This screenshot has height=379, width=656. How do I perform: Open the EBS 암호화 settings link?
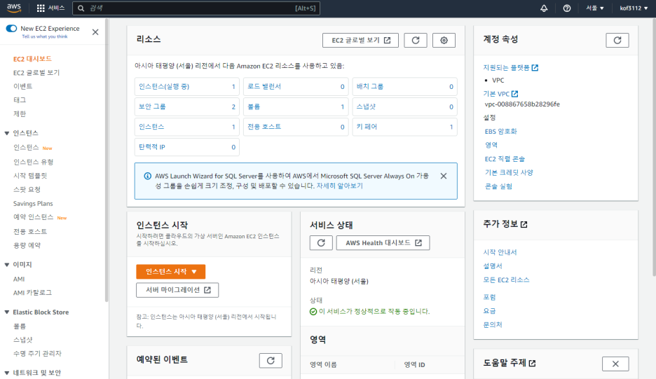(501, 131)
